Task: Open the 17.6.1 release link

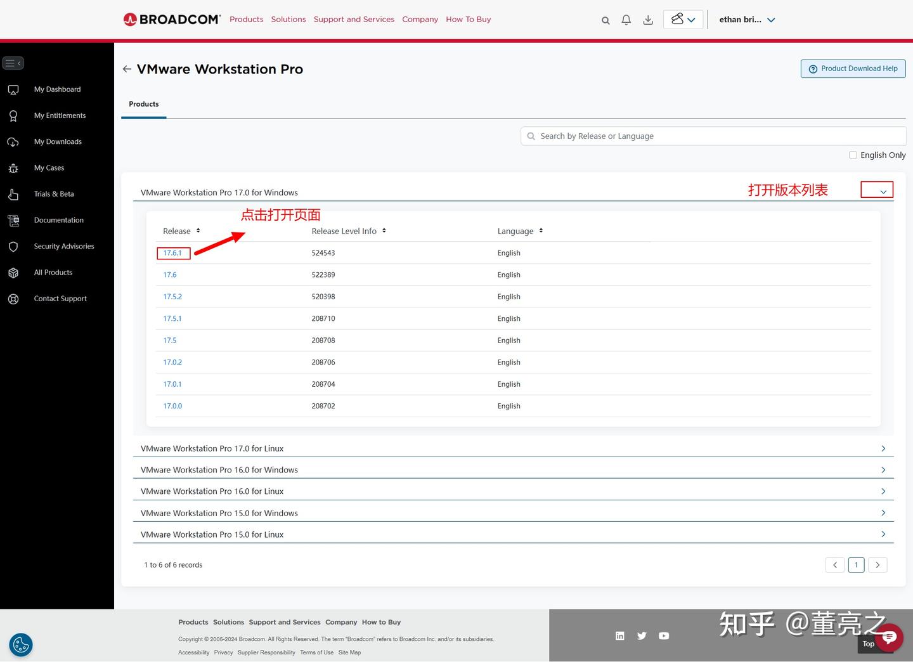Action: 172,253
